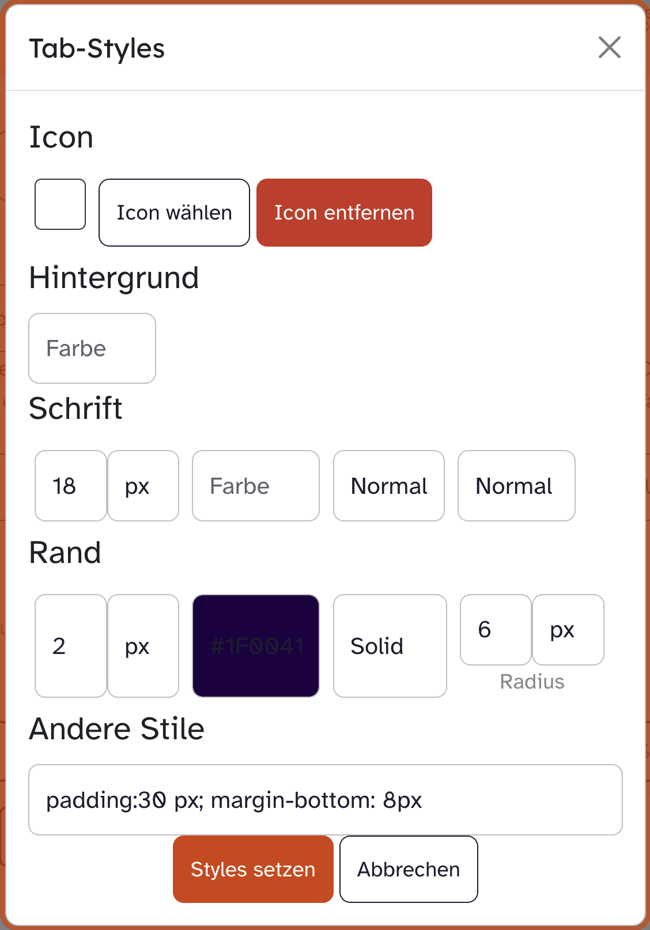Close the Tab-Styles dialog
The image size is (650, 930).
point(609,47)
